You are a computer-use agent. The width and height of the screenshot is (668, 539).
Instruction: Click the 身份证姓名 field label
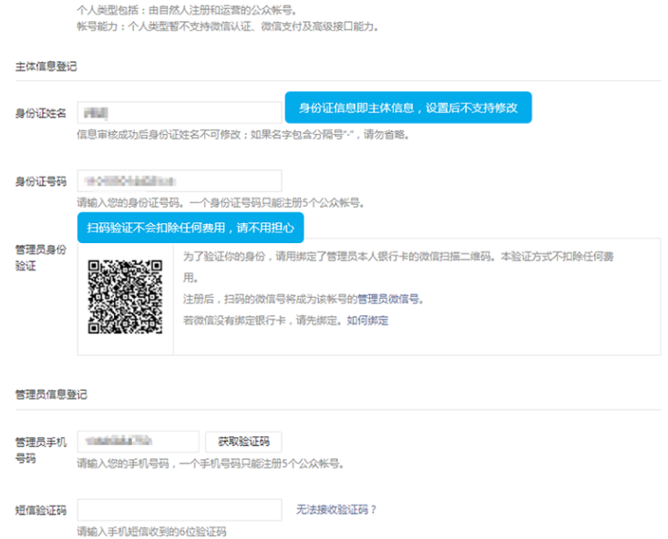40,114
